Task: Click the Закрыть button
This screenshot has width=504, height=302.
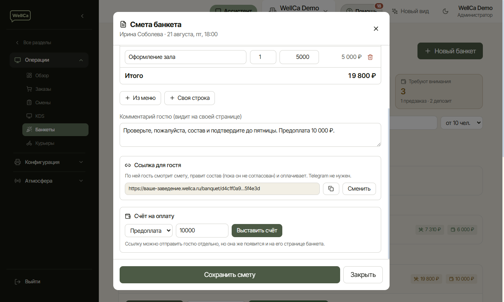Action: pyautogui.click(x=363, y=275)
